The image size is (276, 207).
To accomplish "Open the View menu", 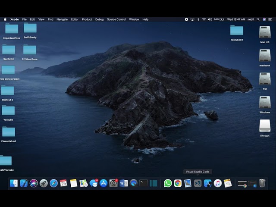I will coord(41,19).
